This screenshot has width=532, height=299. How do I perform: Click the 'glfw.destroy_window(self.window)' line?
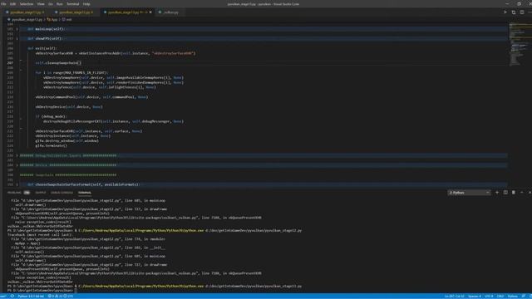point(66,140)
